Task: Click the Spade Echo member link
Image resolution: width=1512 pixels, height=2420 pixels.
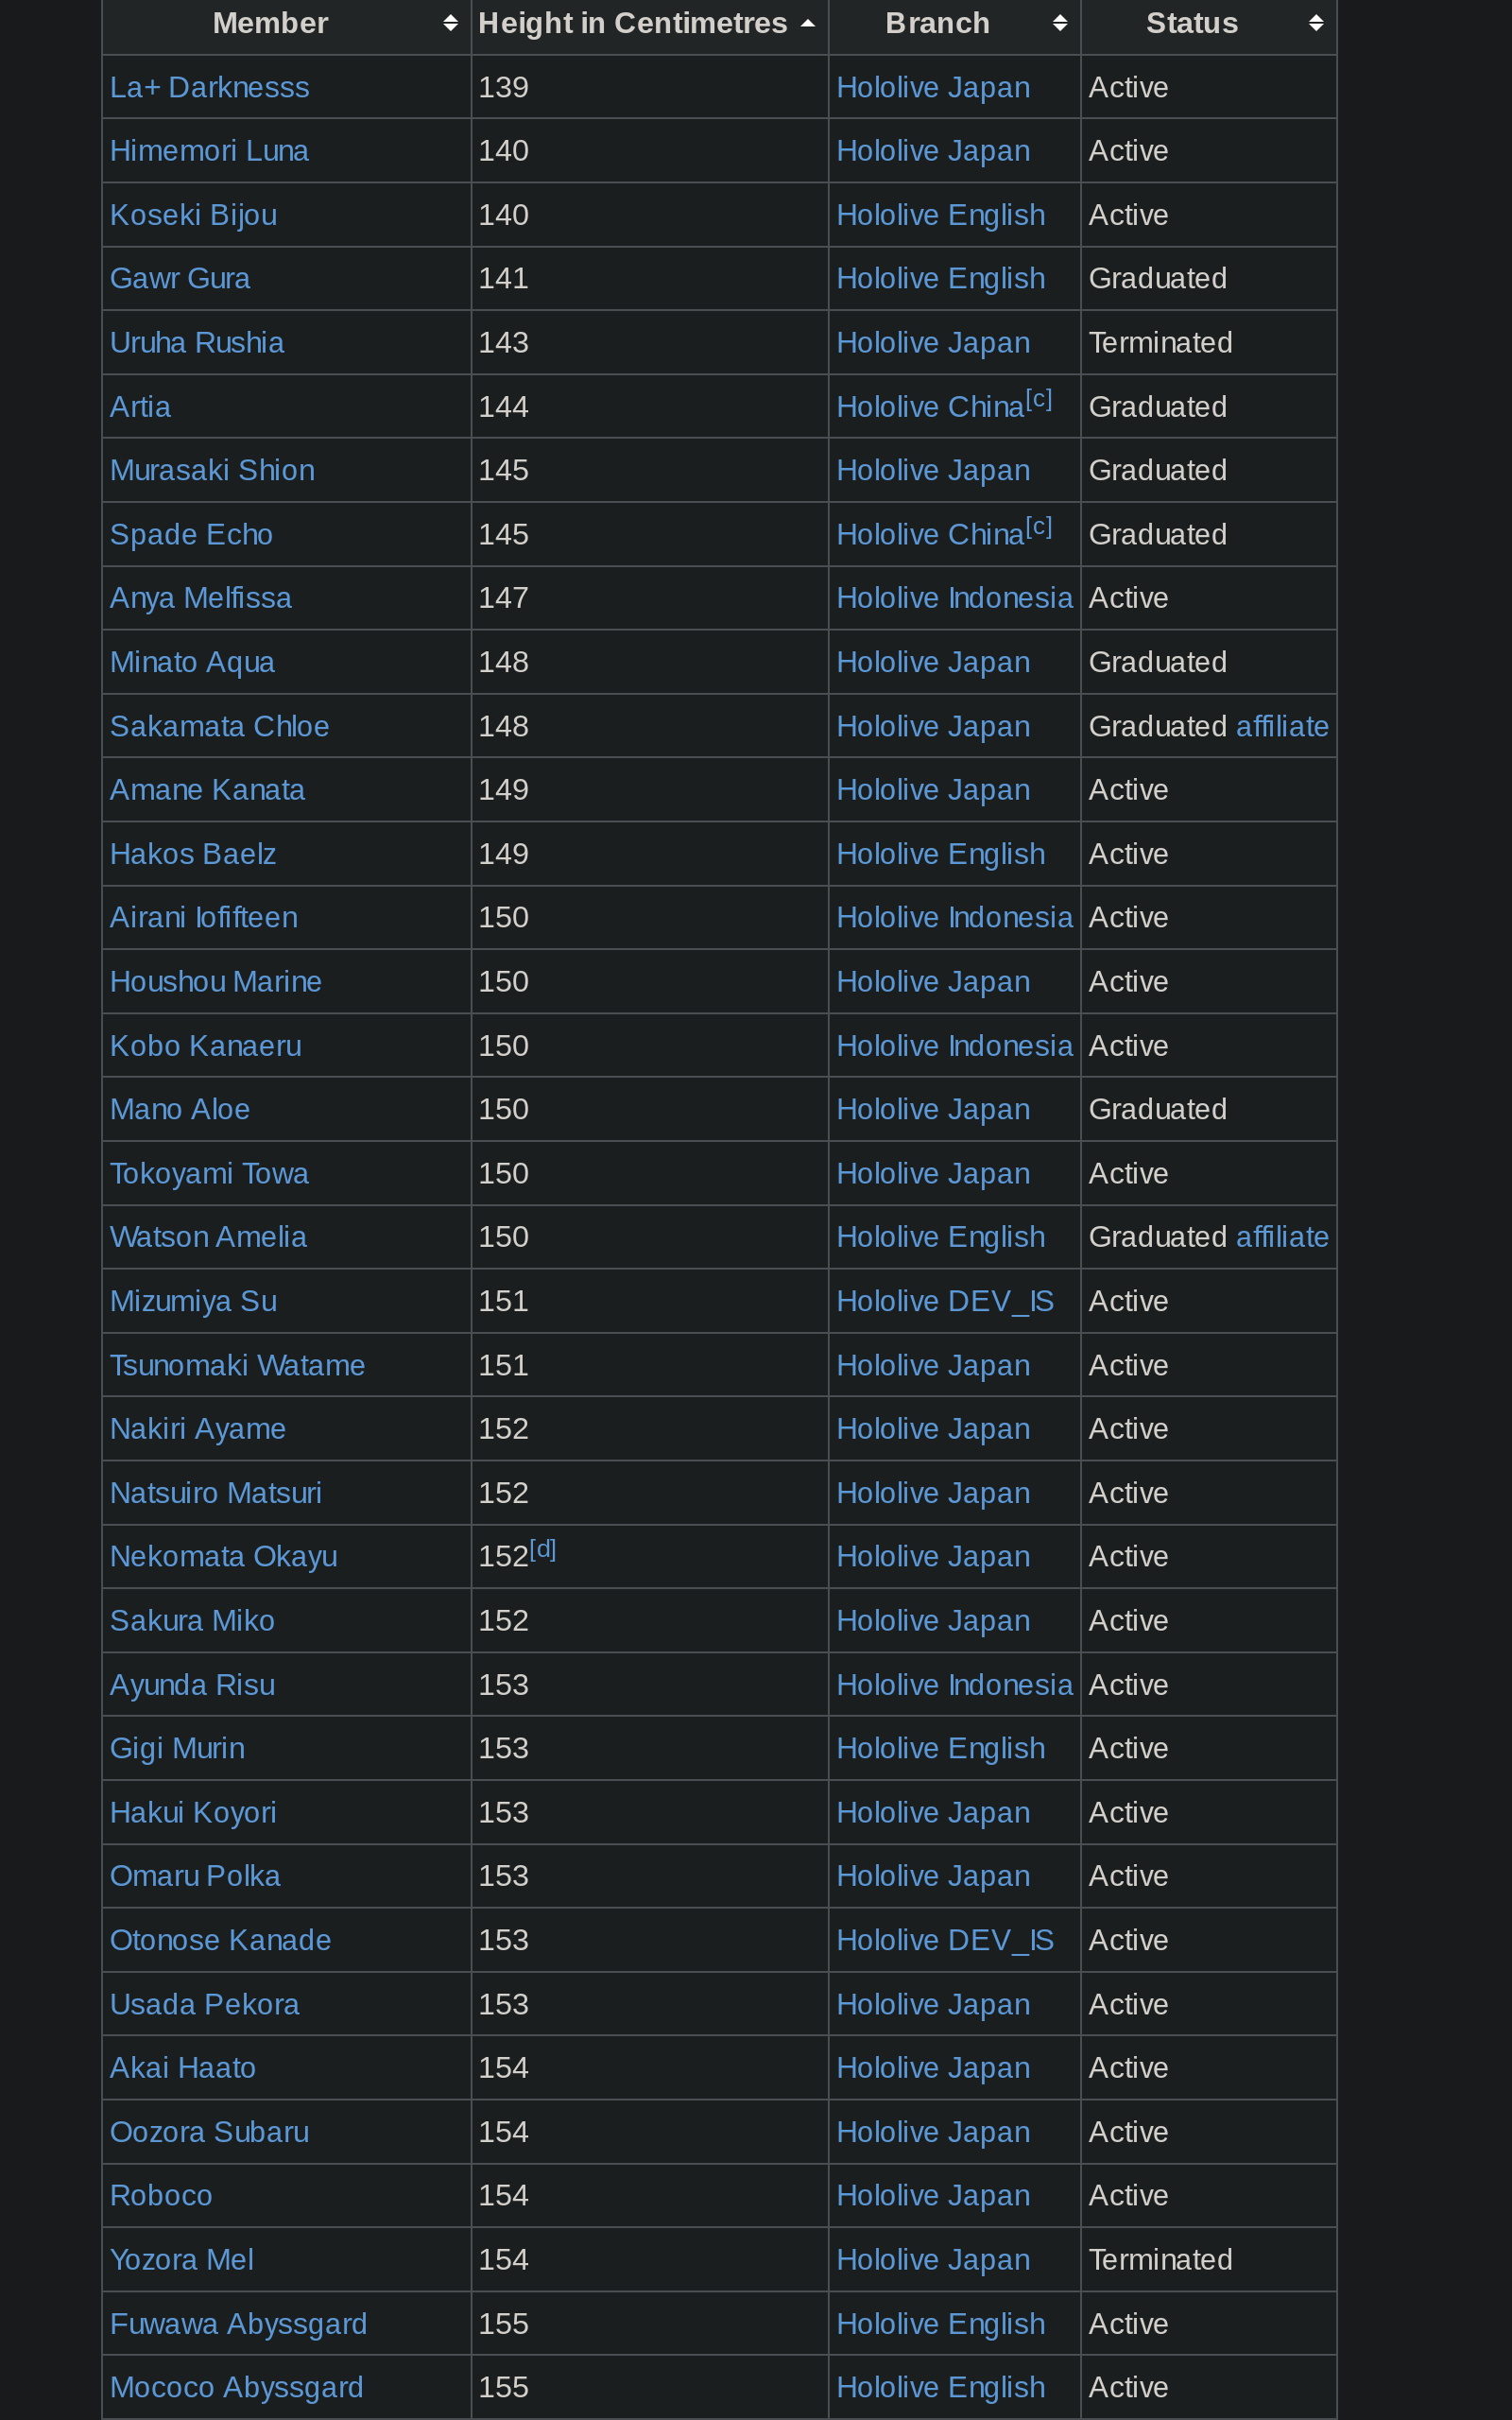Action: coord(191,535)
